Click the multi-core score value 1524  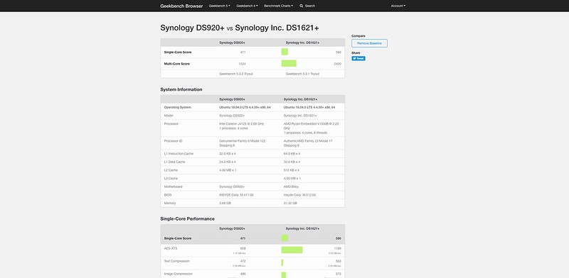click(x=242, y=64)
